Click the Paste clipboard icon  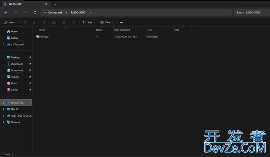44,22
